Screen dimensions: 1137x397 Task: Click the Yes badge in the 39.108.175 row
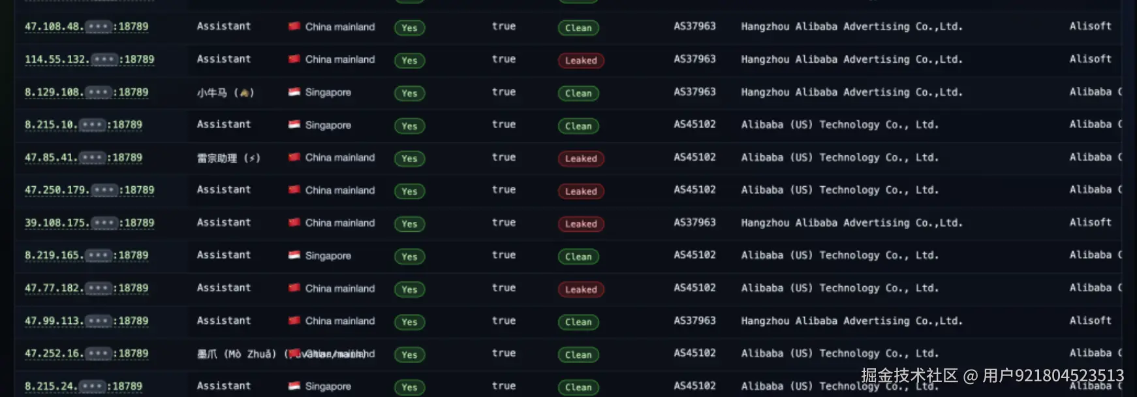point(409,224)
